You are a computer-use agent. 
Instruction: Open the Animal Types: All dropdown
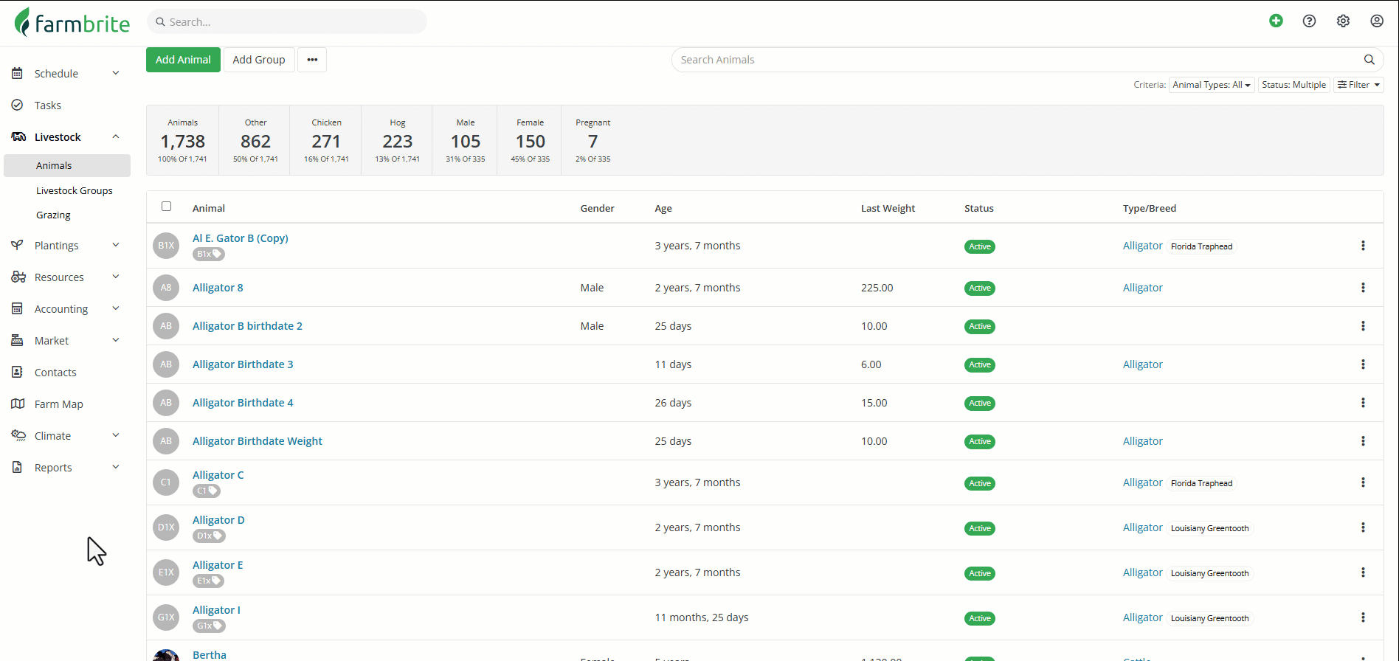tap(1212, 85)
